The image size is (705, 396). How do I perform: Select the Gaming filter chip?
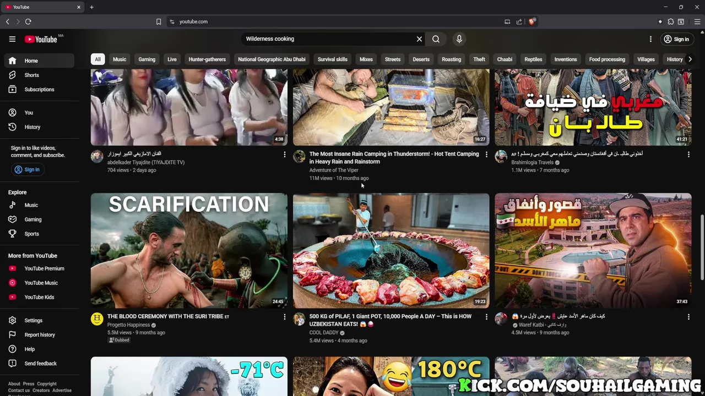[147, 59]
